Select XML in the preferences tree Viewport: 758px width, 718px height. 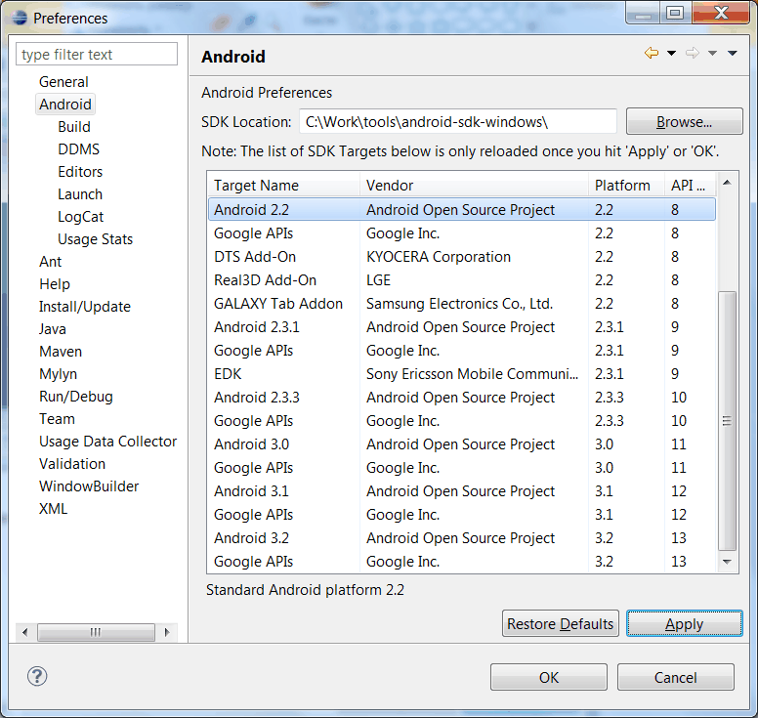pyautogui.click(x=53, y=509)
